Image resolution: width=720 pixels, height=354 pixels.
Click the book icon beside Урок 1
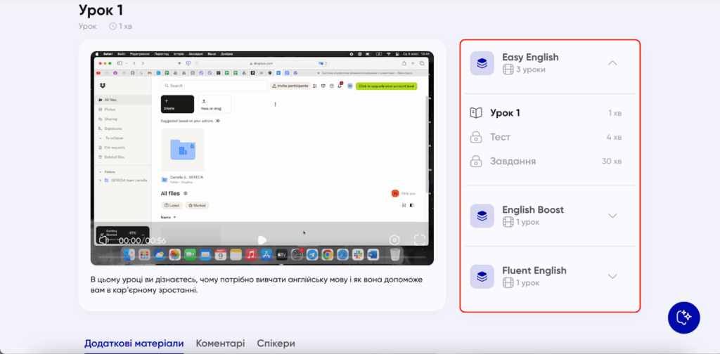coord(476,113)
